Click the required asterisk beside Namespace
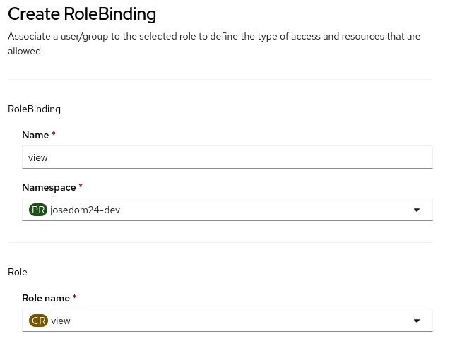The height and width of the screenshot is (353, 474). tap(81, 187)
